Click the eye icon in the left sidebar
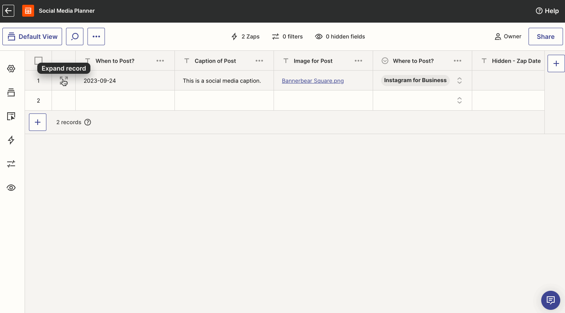 pos(11,187)
